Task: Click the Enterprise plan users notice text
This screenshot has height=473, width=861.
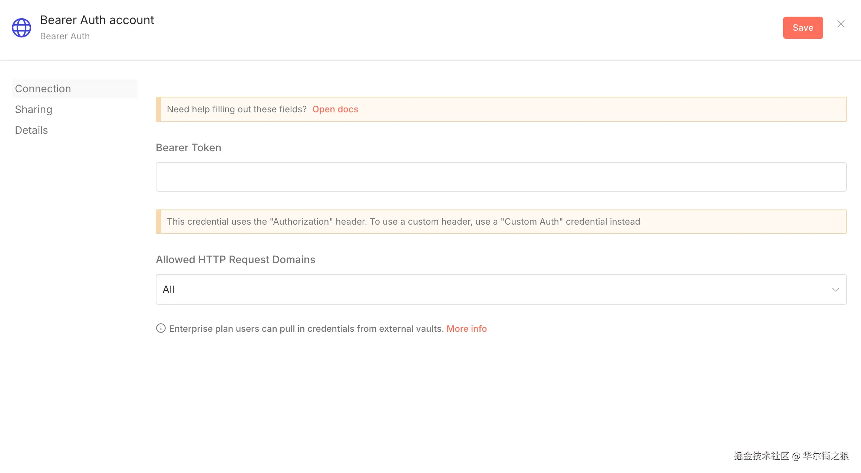Action: tap(306, 329)
